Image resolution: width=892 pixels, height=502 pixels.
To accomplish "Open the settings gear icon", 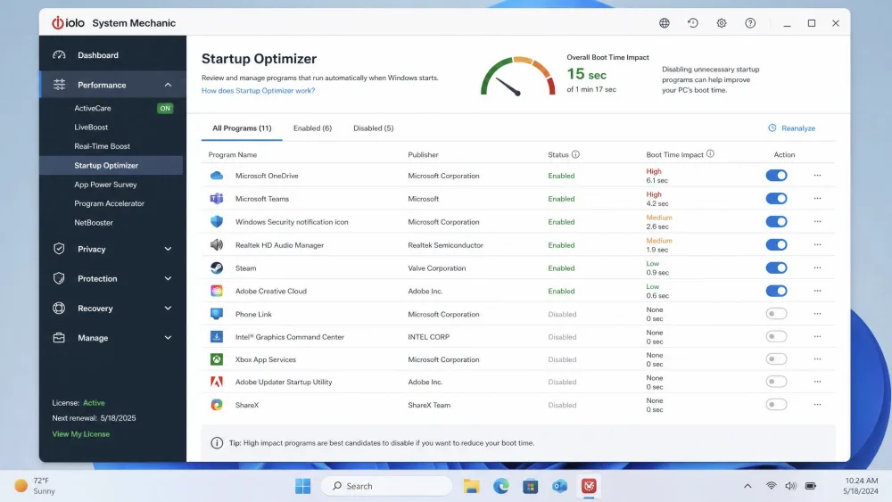I will pos(722,23).
